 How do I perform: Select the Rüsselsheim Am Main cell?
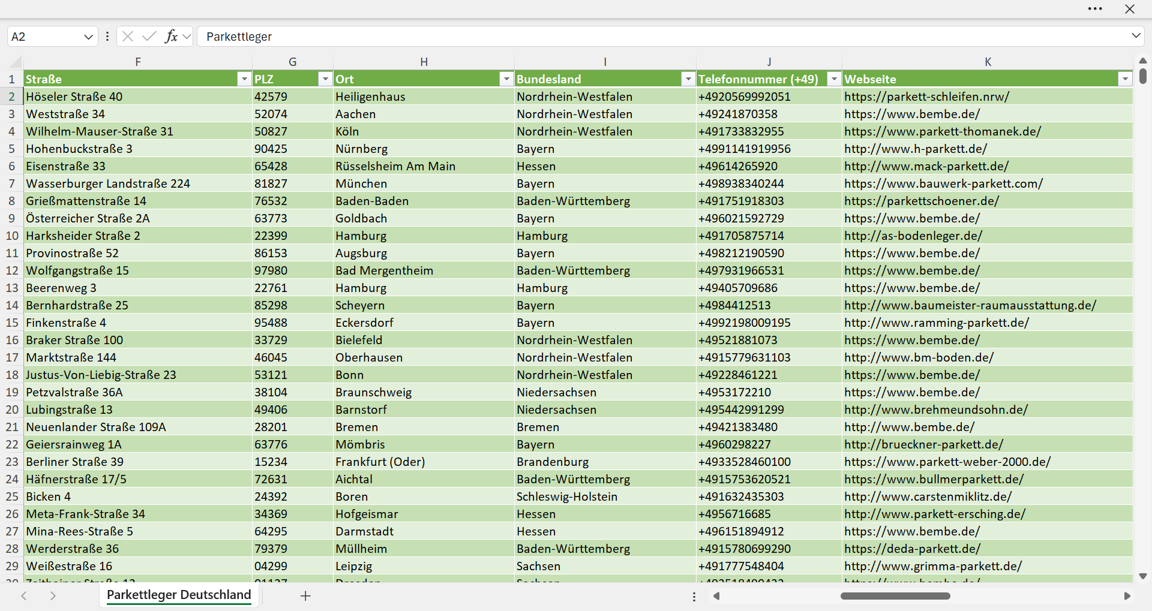[424, 166]
